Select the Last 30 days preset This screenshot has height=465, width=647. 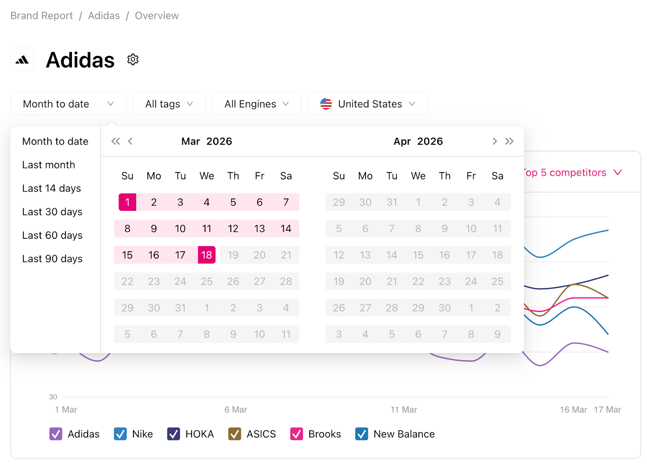pyautogui.click(x=52, y=212)
